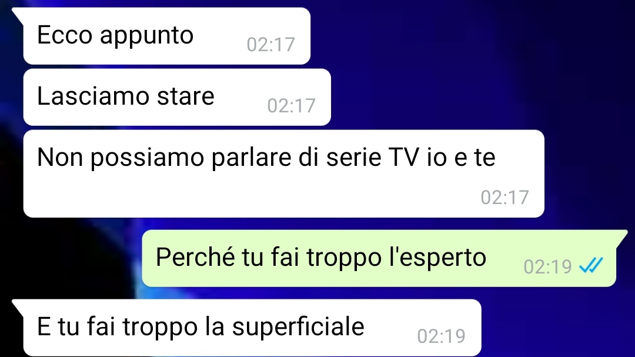Click the 02:17 timestamp in the serie TV message
The image size is (635, 357).
pos(504,198)
